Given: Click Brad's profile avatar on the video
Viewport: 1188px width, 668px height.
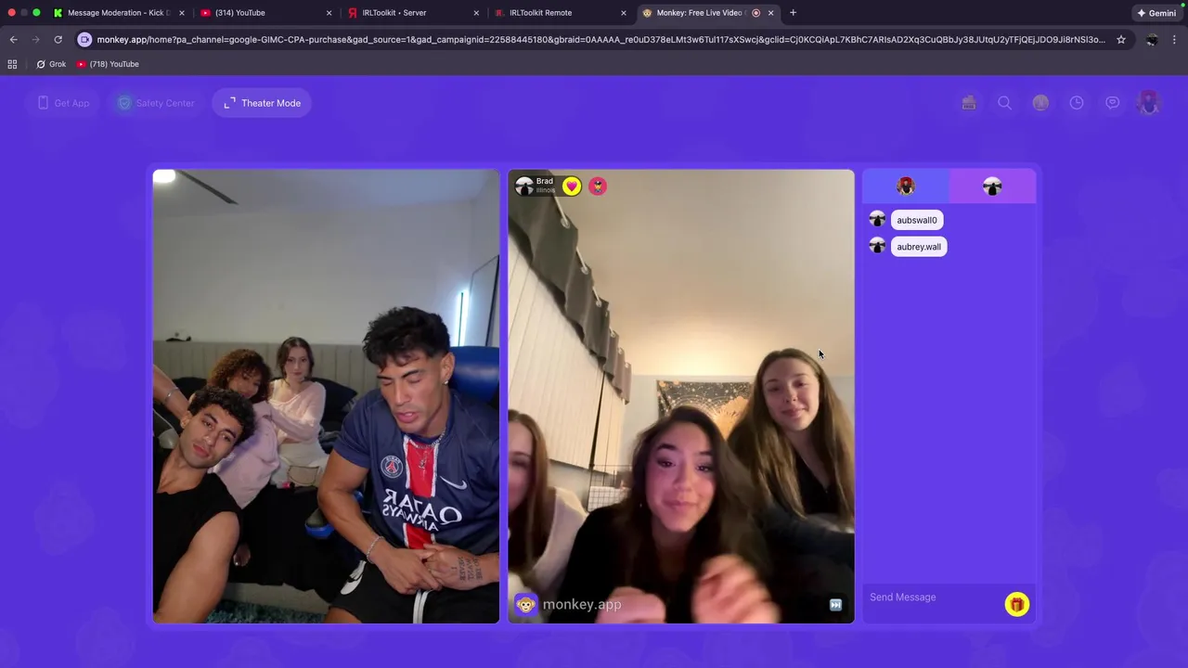Looking at the screenshot, I should (x=524, y=186).
